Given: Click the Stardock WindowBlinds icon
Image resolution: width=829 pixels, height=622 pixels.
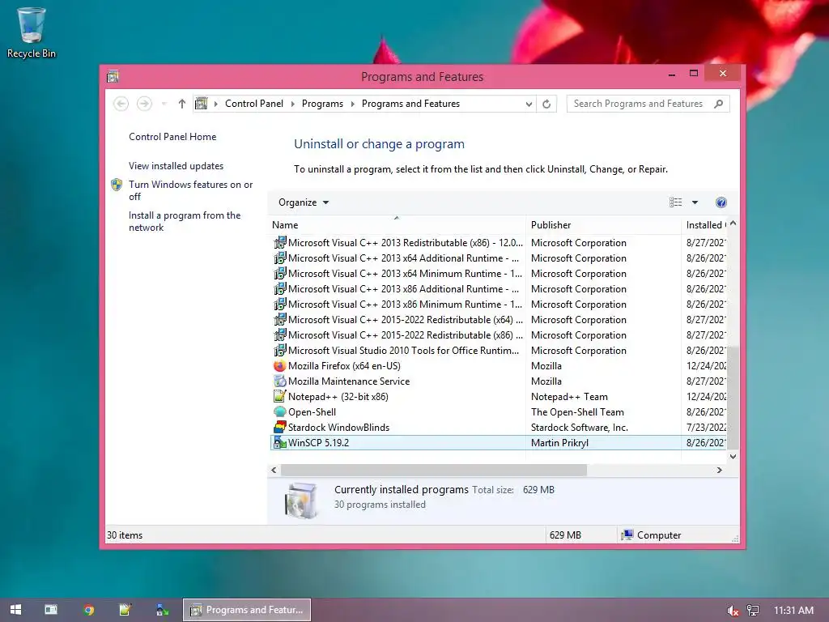Looking at the screenshot, I should [x=279, y=428].
